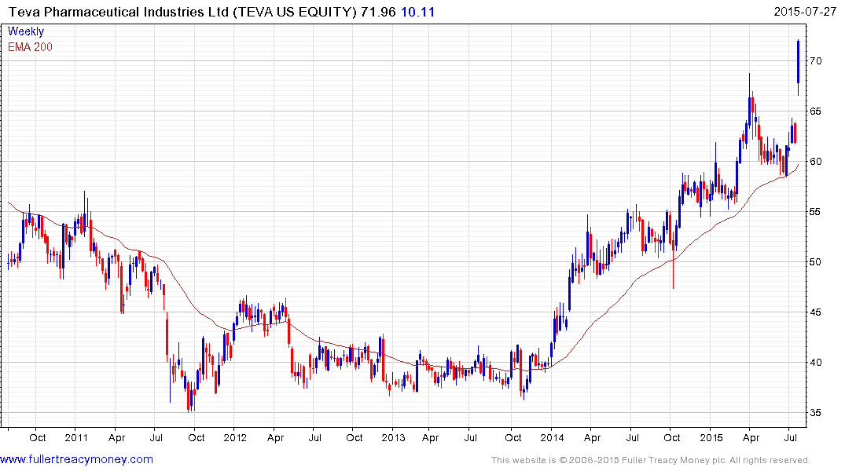Screen dimensions: 845x471
Task: Click the chart title Teva Pharmaceutical Industries Ltd
Action: point(119,12)
